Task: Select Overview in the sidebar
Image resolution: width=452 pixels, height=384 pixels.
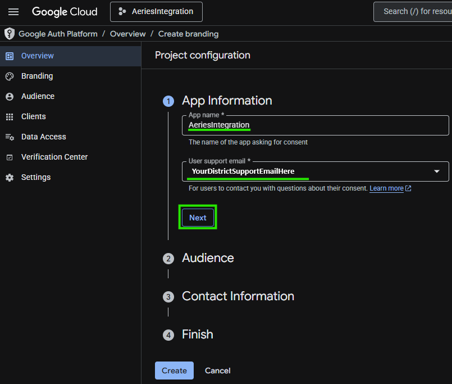Action: 70,56
